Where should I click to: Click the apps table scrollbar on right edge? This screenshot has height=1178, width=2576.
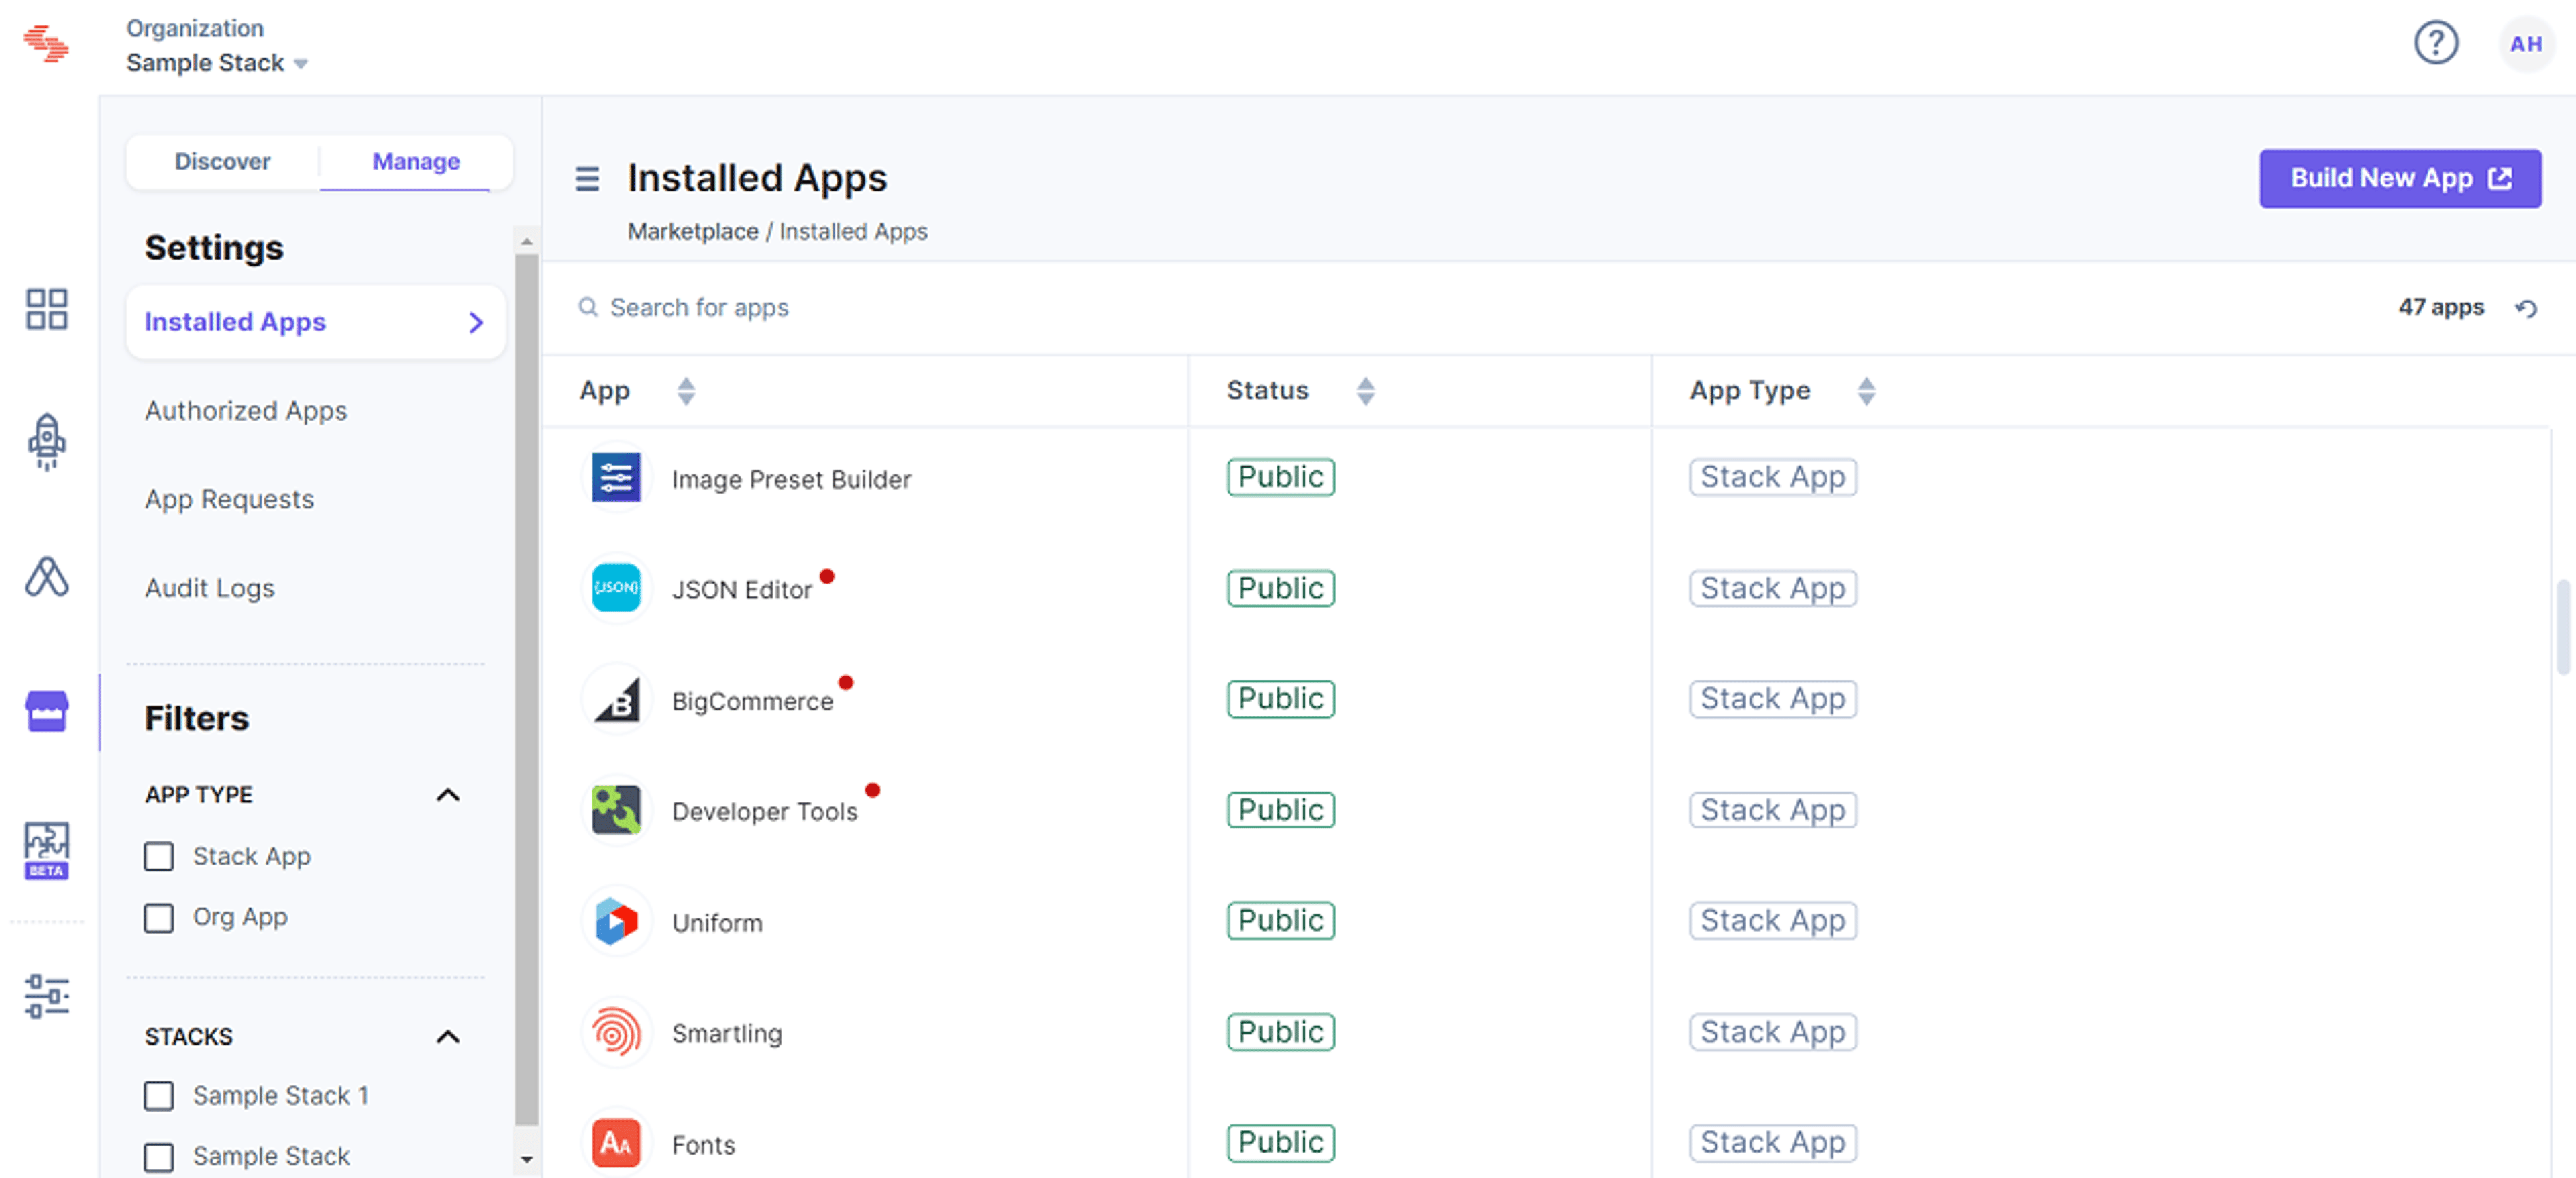point(2562,628)
